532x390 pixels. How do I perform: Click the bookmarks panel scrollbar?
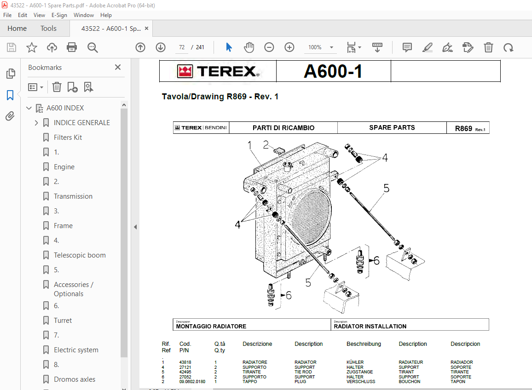pos(124,233)
